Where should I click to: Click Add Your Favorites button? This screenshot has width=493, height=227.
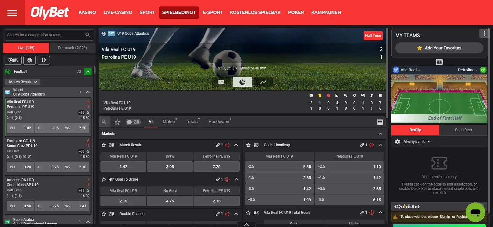(x=439, y=48)
